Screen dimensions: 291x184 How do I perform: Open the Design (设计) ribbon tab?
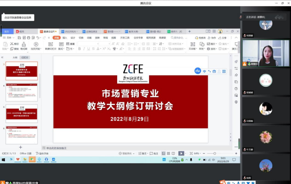click(x=73, y=38)
